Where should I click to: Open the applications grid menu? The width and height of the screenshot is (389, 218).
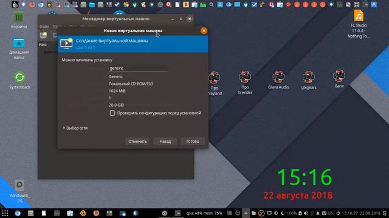[5, 213]
